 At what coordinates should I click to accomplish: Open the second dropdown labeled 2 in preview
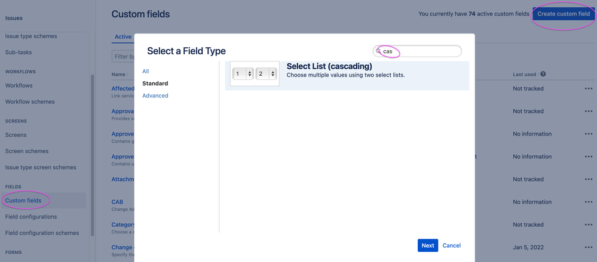click(266, 74)
